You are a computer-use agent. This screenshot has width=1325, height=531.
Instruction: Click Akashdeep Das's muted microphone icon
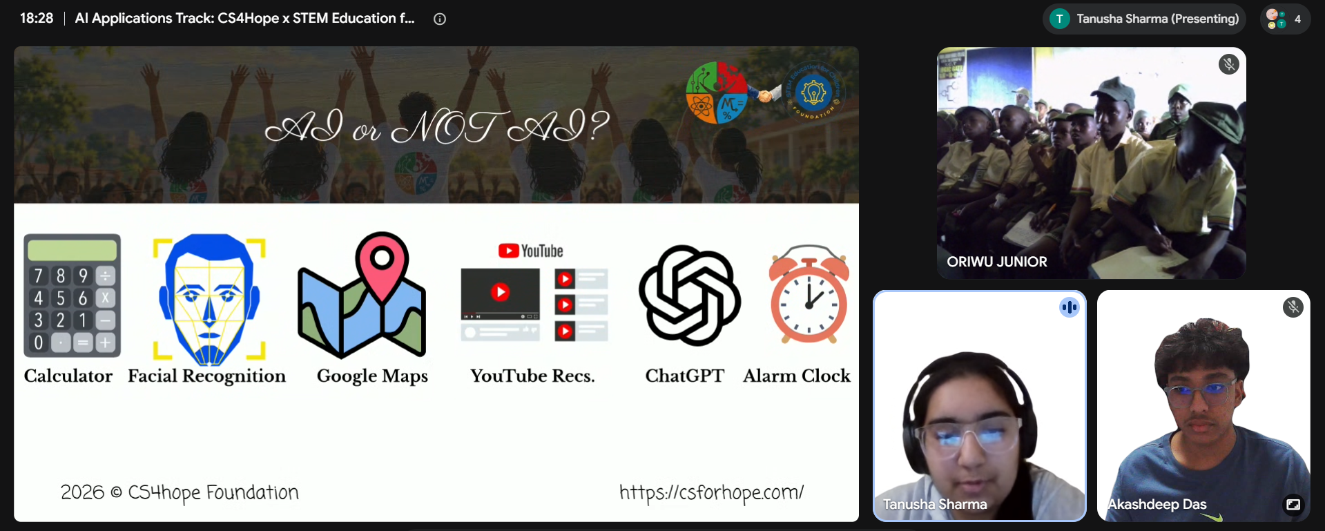point(1293,307)
